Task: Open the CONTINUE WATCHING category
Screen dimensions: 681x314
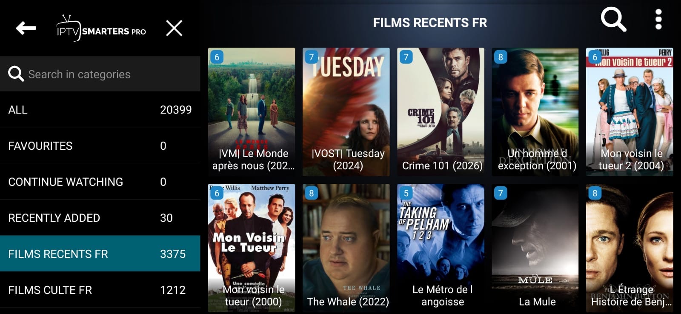Action: (x=100, y=182)
